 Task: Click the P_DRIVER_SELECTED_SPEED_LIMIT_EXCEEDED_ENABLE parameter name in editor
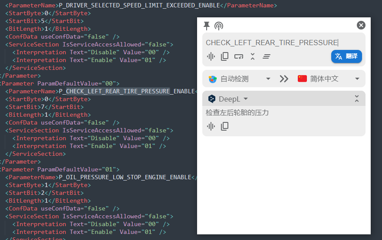point(139,5)
